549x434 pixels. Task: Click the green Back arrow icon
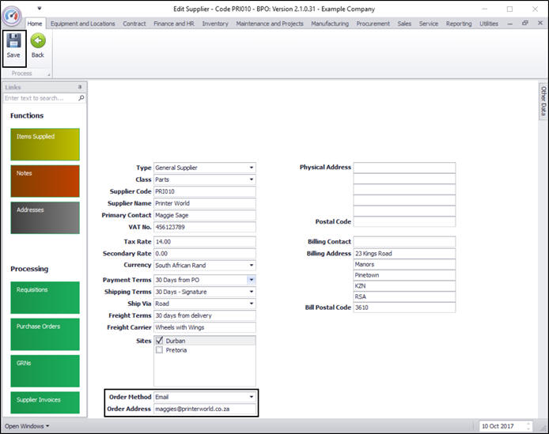37,41
